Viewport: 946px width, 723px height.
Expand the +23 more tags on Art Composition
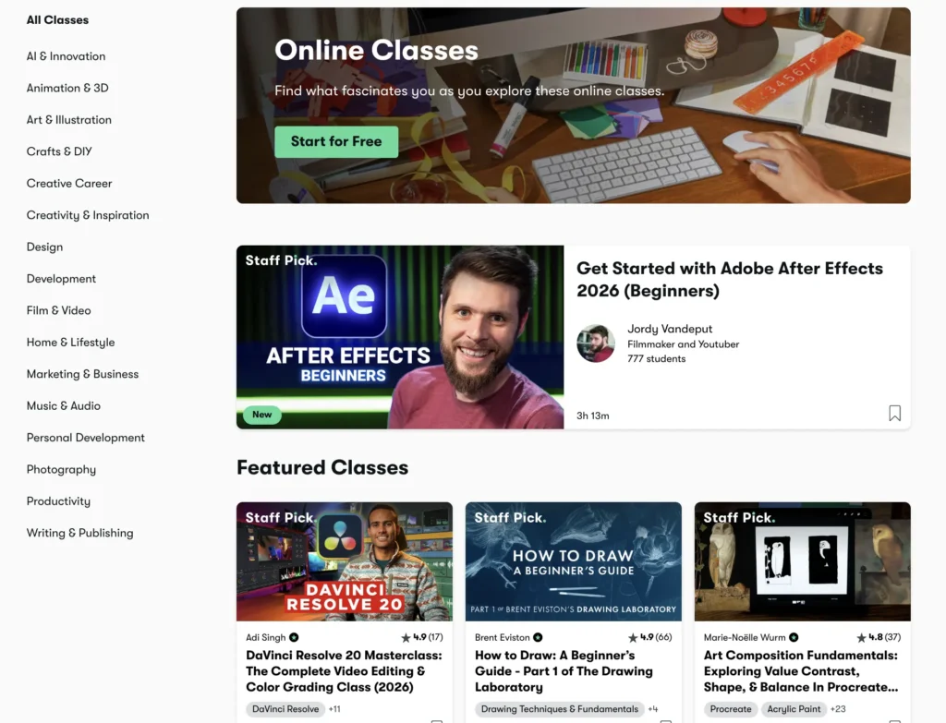(838, 709)
